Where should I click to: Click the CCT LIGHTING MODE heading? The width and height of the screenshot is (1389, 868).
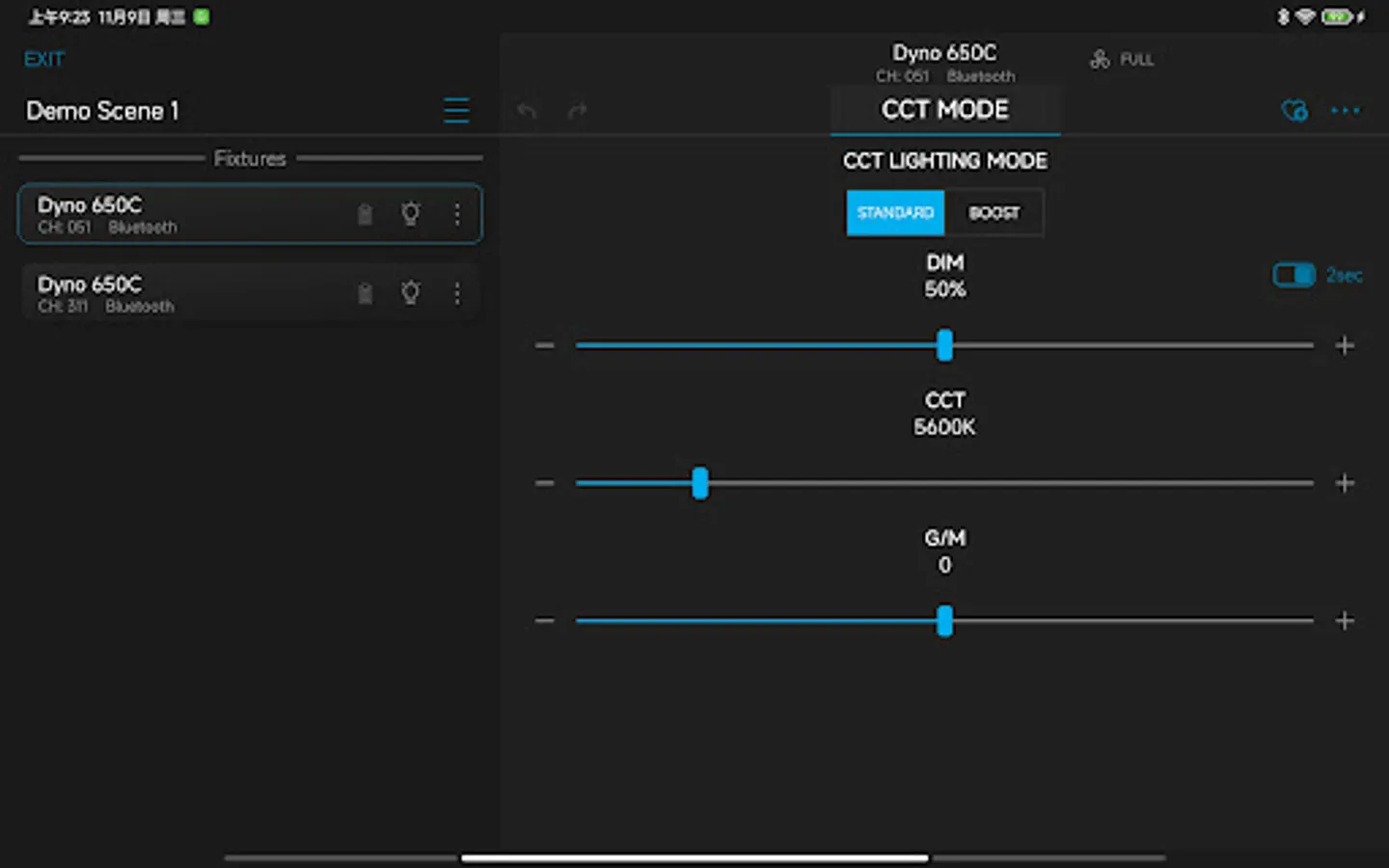(x=945, y=161)
